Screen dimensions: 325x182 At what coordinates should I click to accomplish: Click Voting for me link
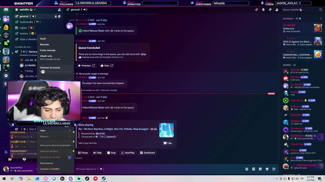pos(117,57)
